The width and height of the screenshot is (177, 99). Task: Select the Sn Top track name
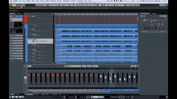pos(34,45)
